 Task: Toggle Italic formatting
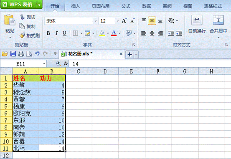coord(56,33)
